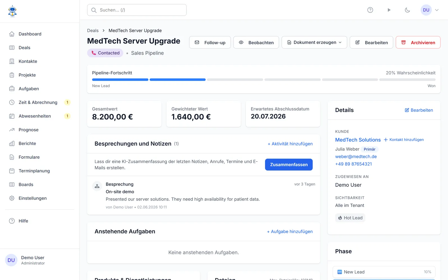Expand the user menu chevron
This screenshot has width=448, height=280.
[437, 10]
